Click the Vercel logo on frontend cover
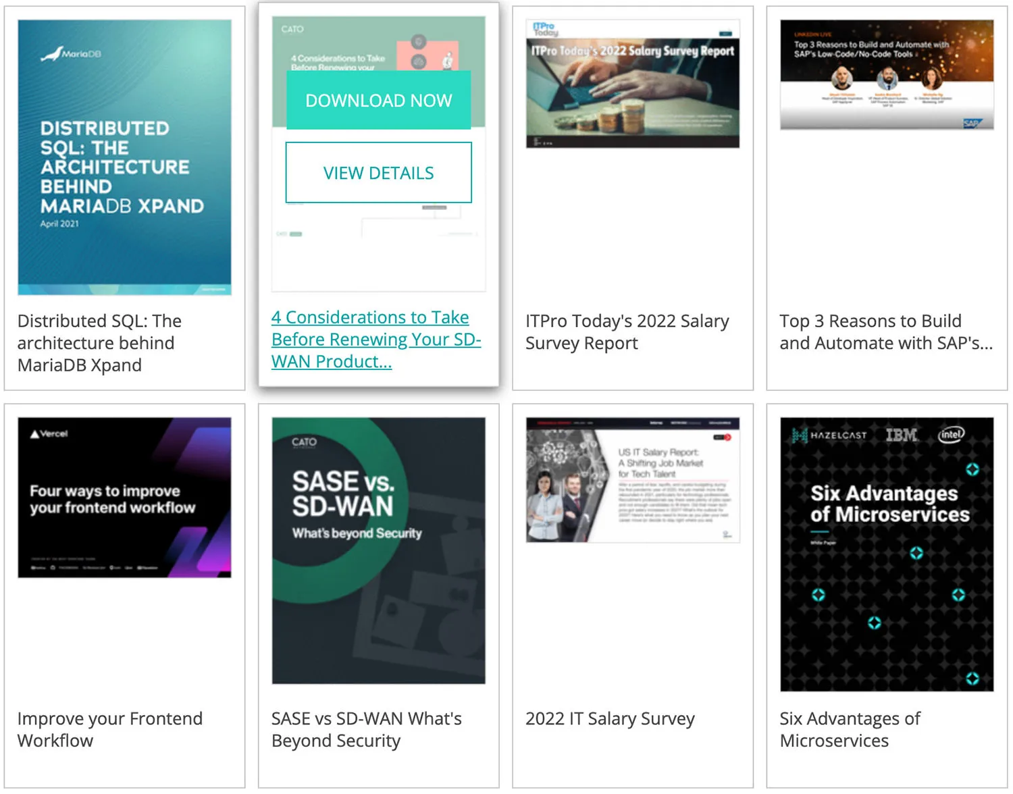 49,433
